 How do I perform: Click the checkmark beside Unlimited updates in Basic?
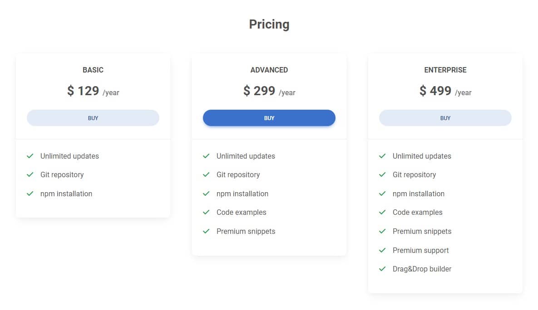click(30, 156)
